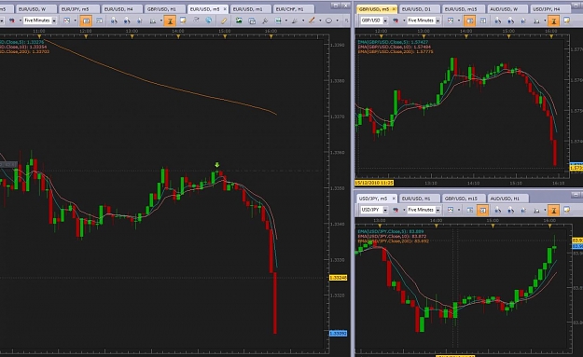The width and height of the screenshot is (583, 357).
Task: Open chart type dropdown arrow in GBP/USD toolbar
Action: coord(459,21)
